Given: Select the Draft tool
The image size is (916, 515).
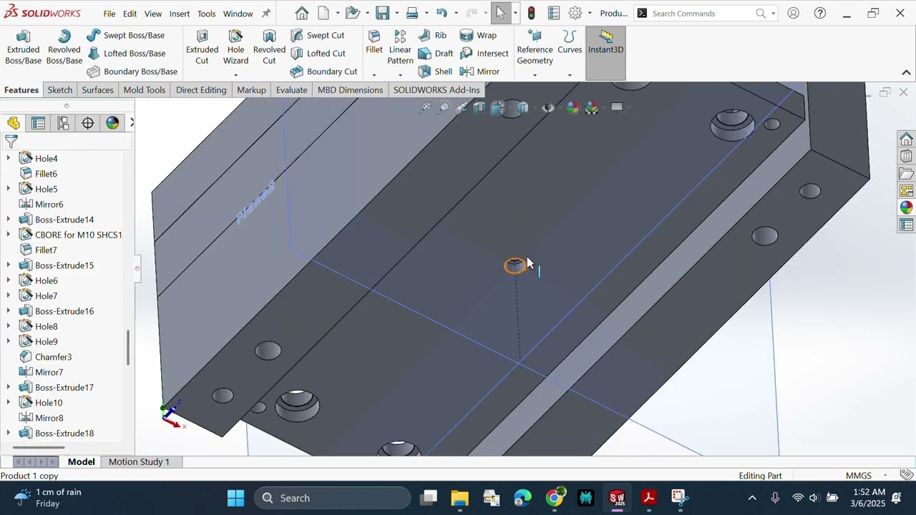Looking at the screenshot, I should pyautogui.click(x=435, y=53).
